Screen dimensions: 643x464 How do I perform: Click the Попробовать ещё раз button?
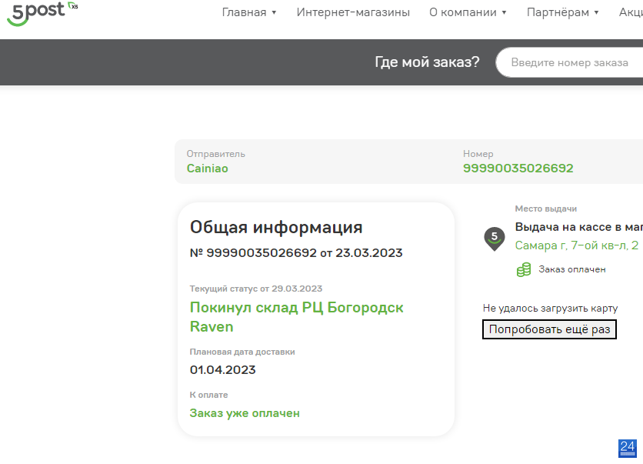pos(549,329)
